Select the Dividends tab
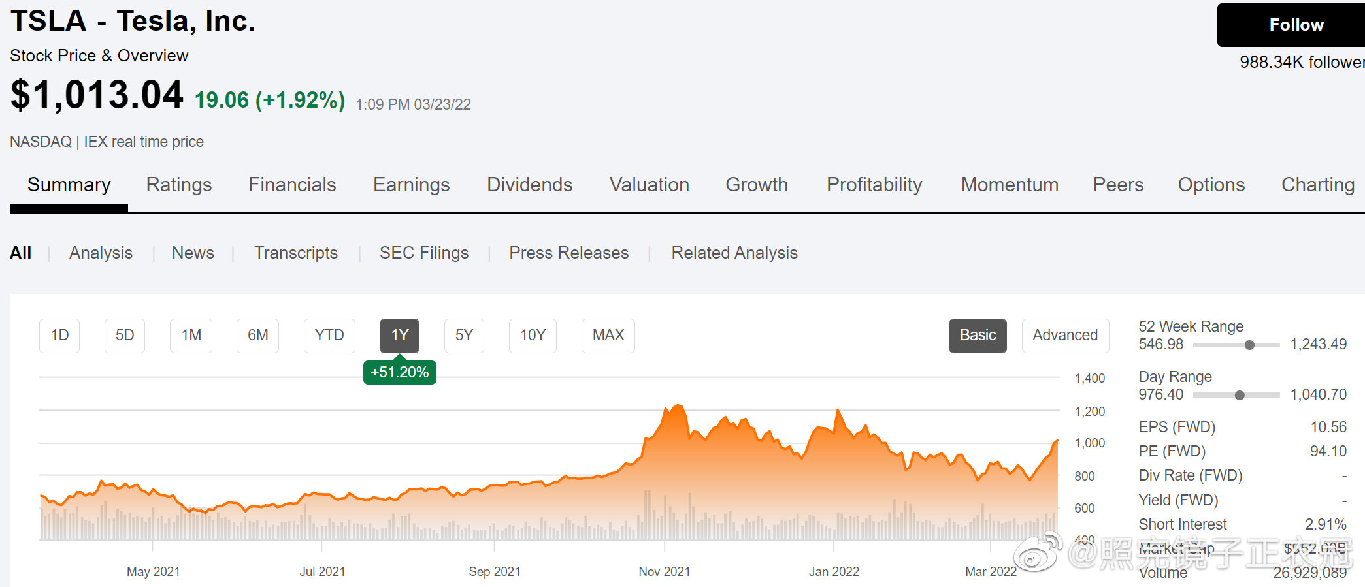Image resolution: width=1365 pixels, height=587 pixels. 530,185
